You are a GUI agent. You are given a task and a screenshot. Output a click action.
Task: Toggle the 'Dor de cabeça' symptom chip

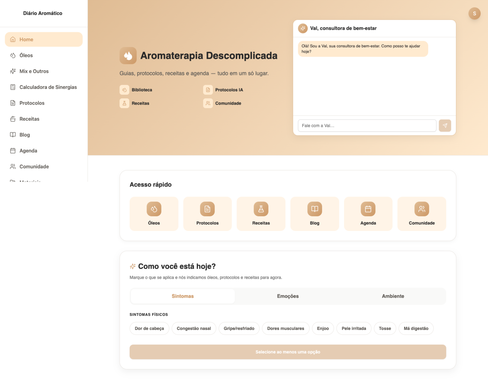coord(149,328)
